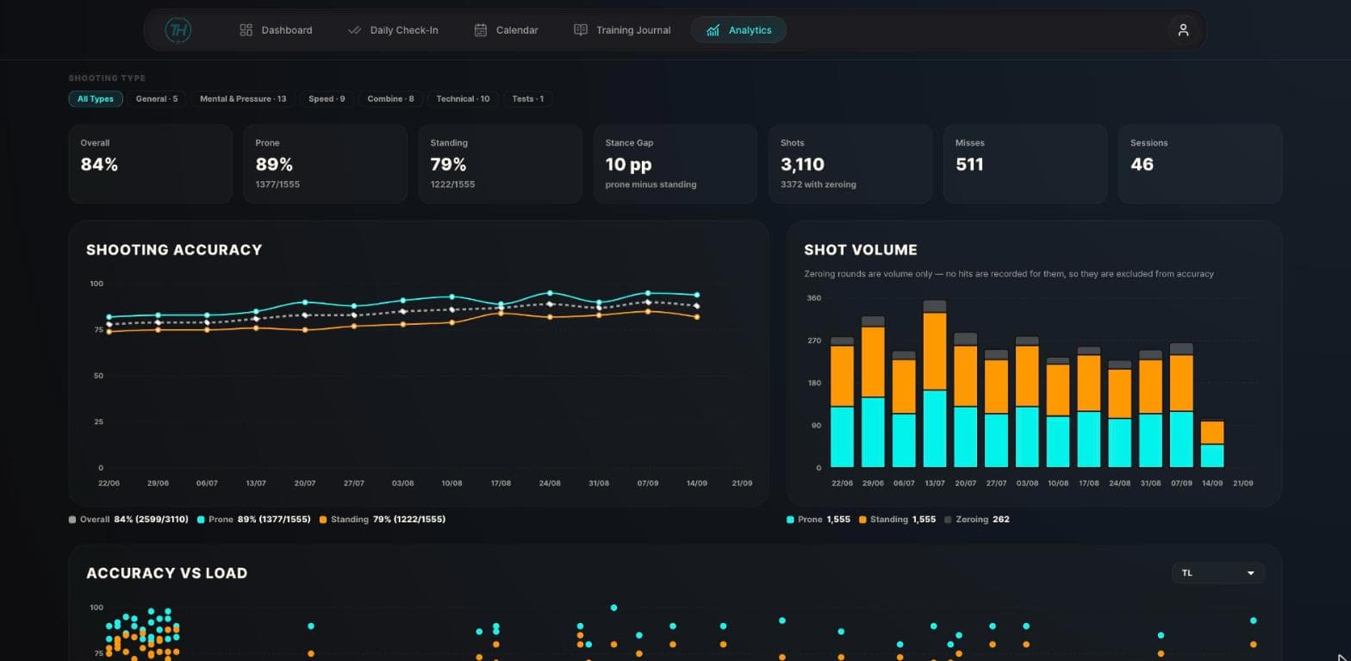This screenshot has width=1351, height=661.
Task: Go to Daily Check-In
Action: [393, 30]
